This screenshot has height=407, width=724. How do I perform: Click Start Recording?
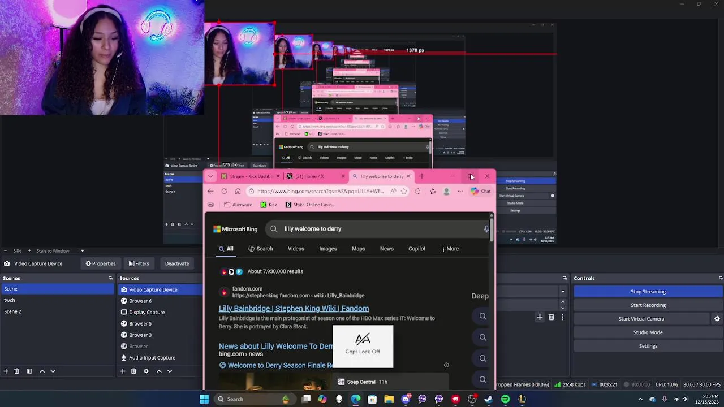(648, 305)
